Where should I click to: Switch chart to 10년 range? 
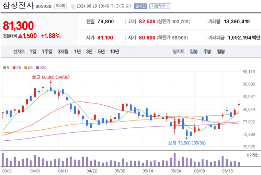[114, 51]
